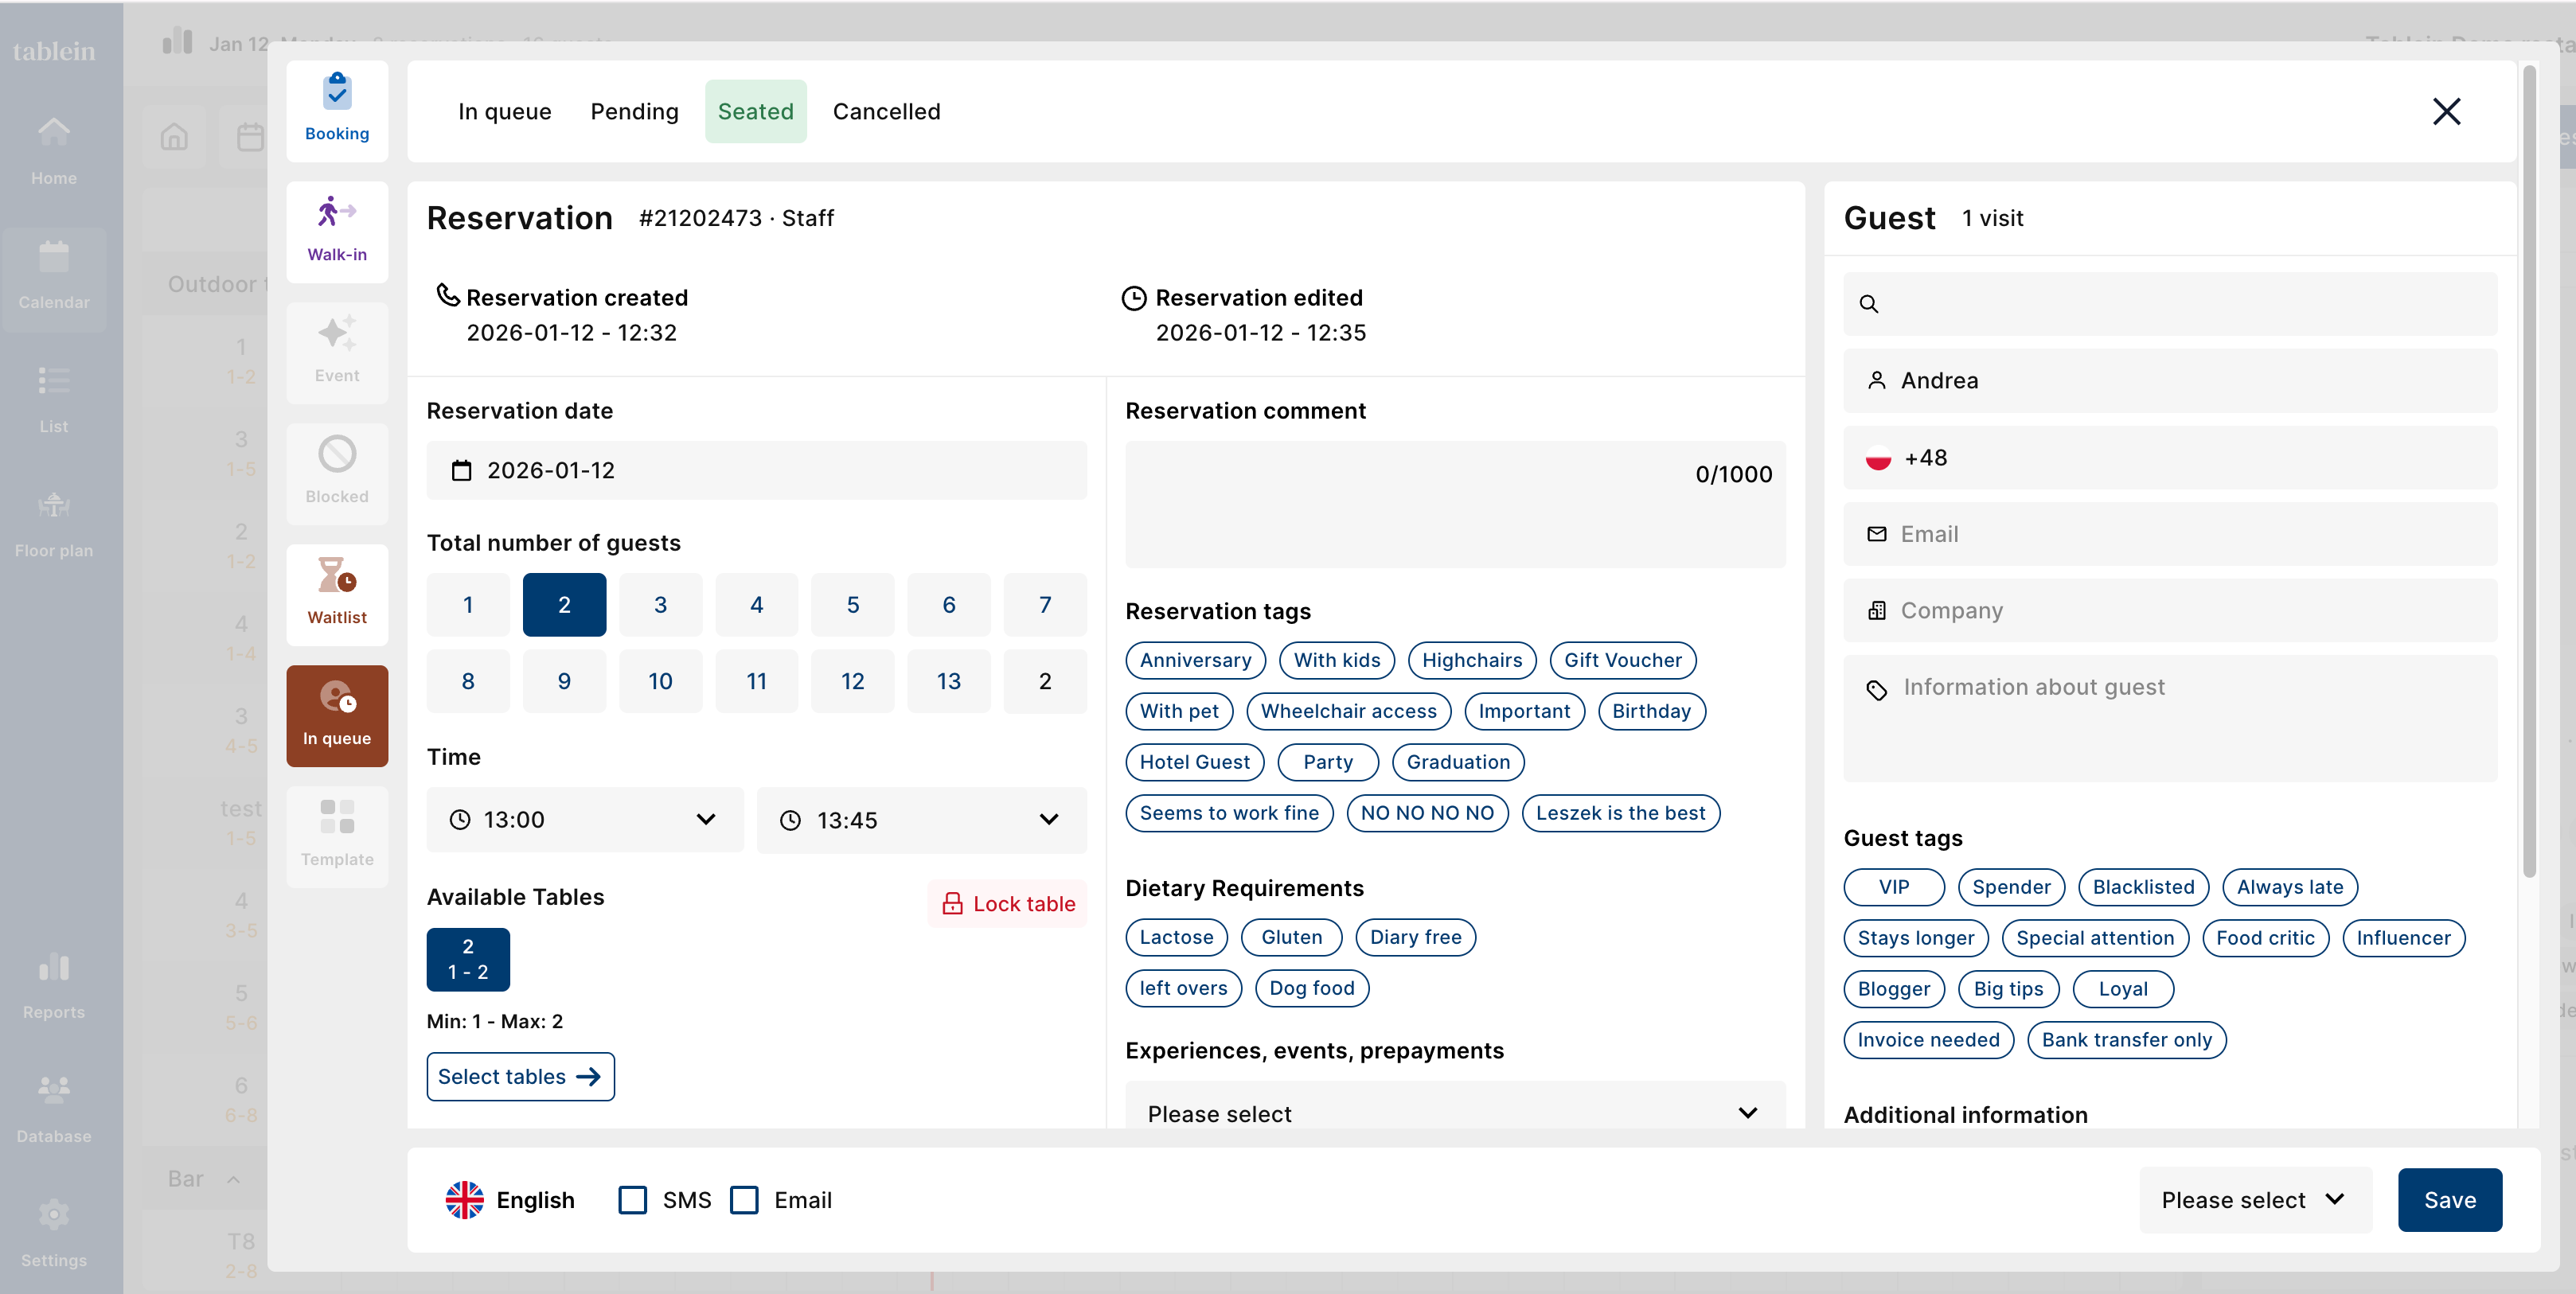Image resolution: width=2576 pixels, height=1294 pixels.
Task: Click the Select tables button
Action: pos(520,1077)
